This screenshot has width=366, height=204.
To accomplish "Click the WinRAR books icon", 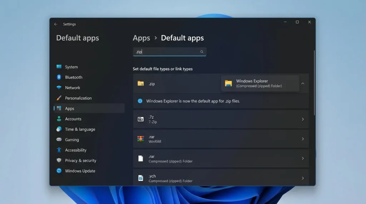I will coord(140,139).
